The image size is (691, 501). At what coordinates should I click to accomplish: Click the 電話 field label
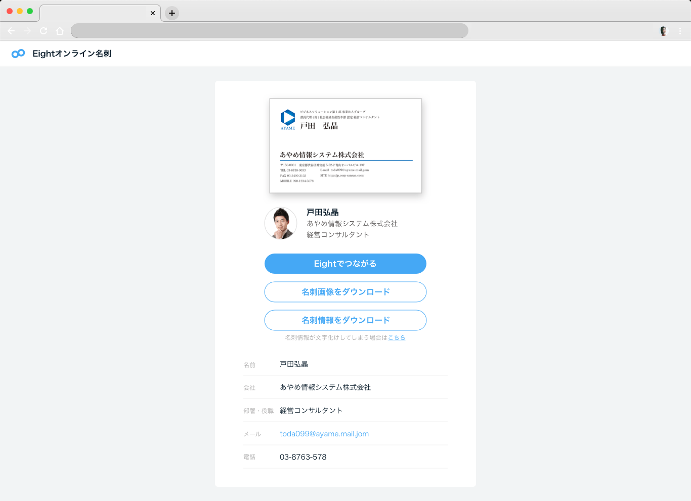click(249, 457)
